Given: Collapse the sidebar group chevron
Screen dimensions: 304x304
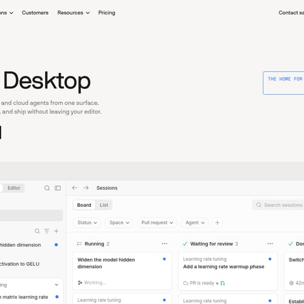Looking at the screenshot, I should coord(57,285).
